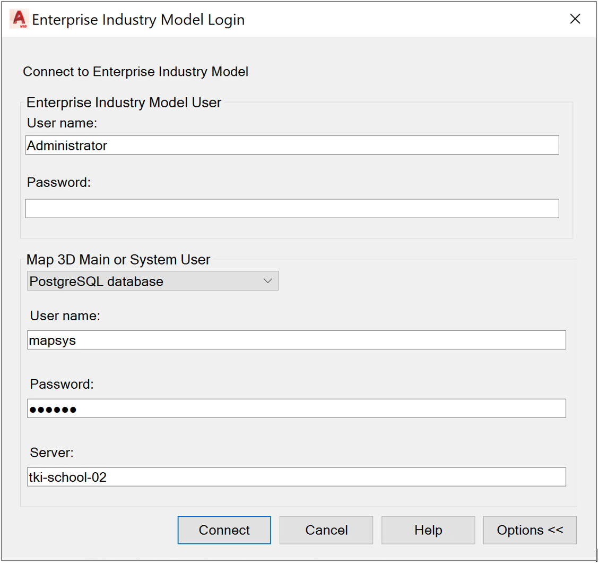Open Help for the login dialog
Viewport: 599px width, 563px height.
[x=428, y=530]
